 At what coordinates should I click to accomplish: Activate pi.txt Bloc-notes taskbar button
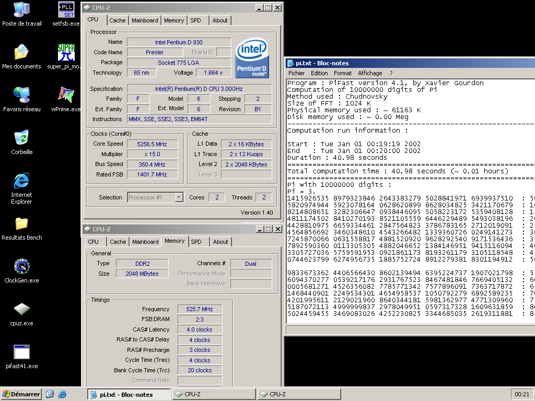(129, 395)
